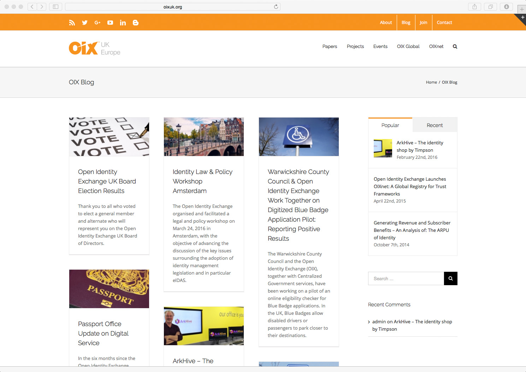
Task: Open 'ArkHive – The' post title in middle column
Action: pos(193,361)
